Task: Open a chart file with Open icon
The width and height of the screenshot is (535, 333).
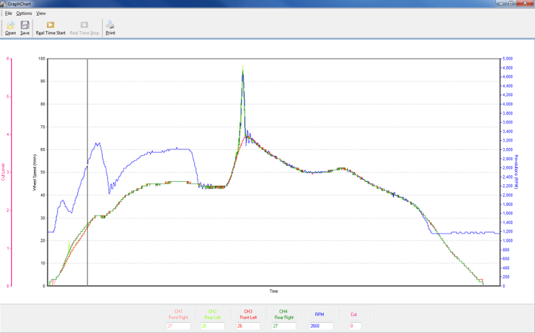Action: pyautogui.click(x=10, y=27)
